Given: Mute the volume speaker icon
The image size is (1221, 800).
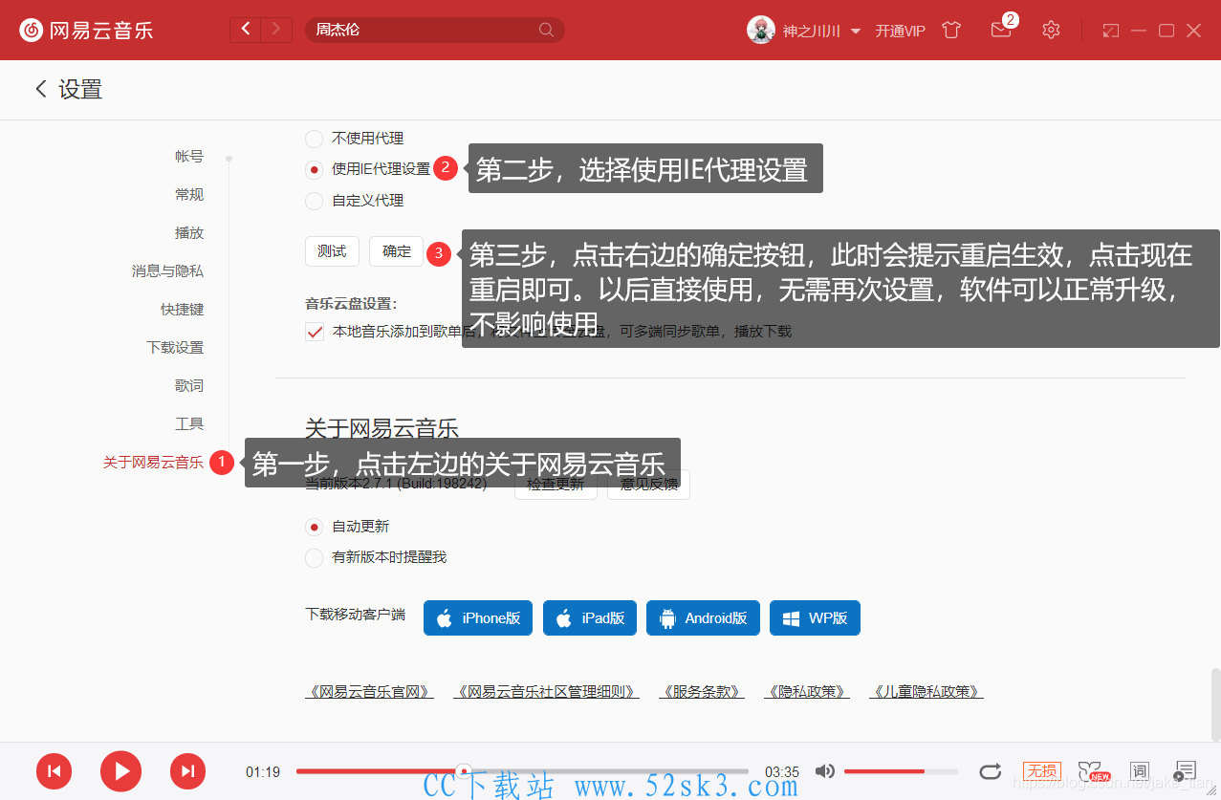Looking at the screenshot, I should click(824, 771).
